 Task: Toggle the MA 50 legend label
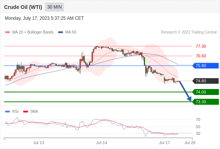[71, 32]
